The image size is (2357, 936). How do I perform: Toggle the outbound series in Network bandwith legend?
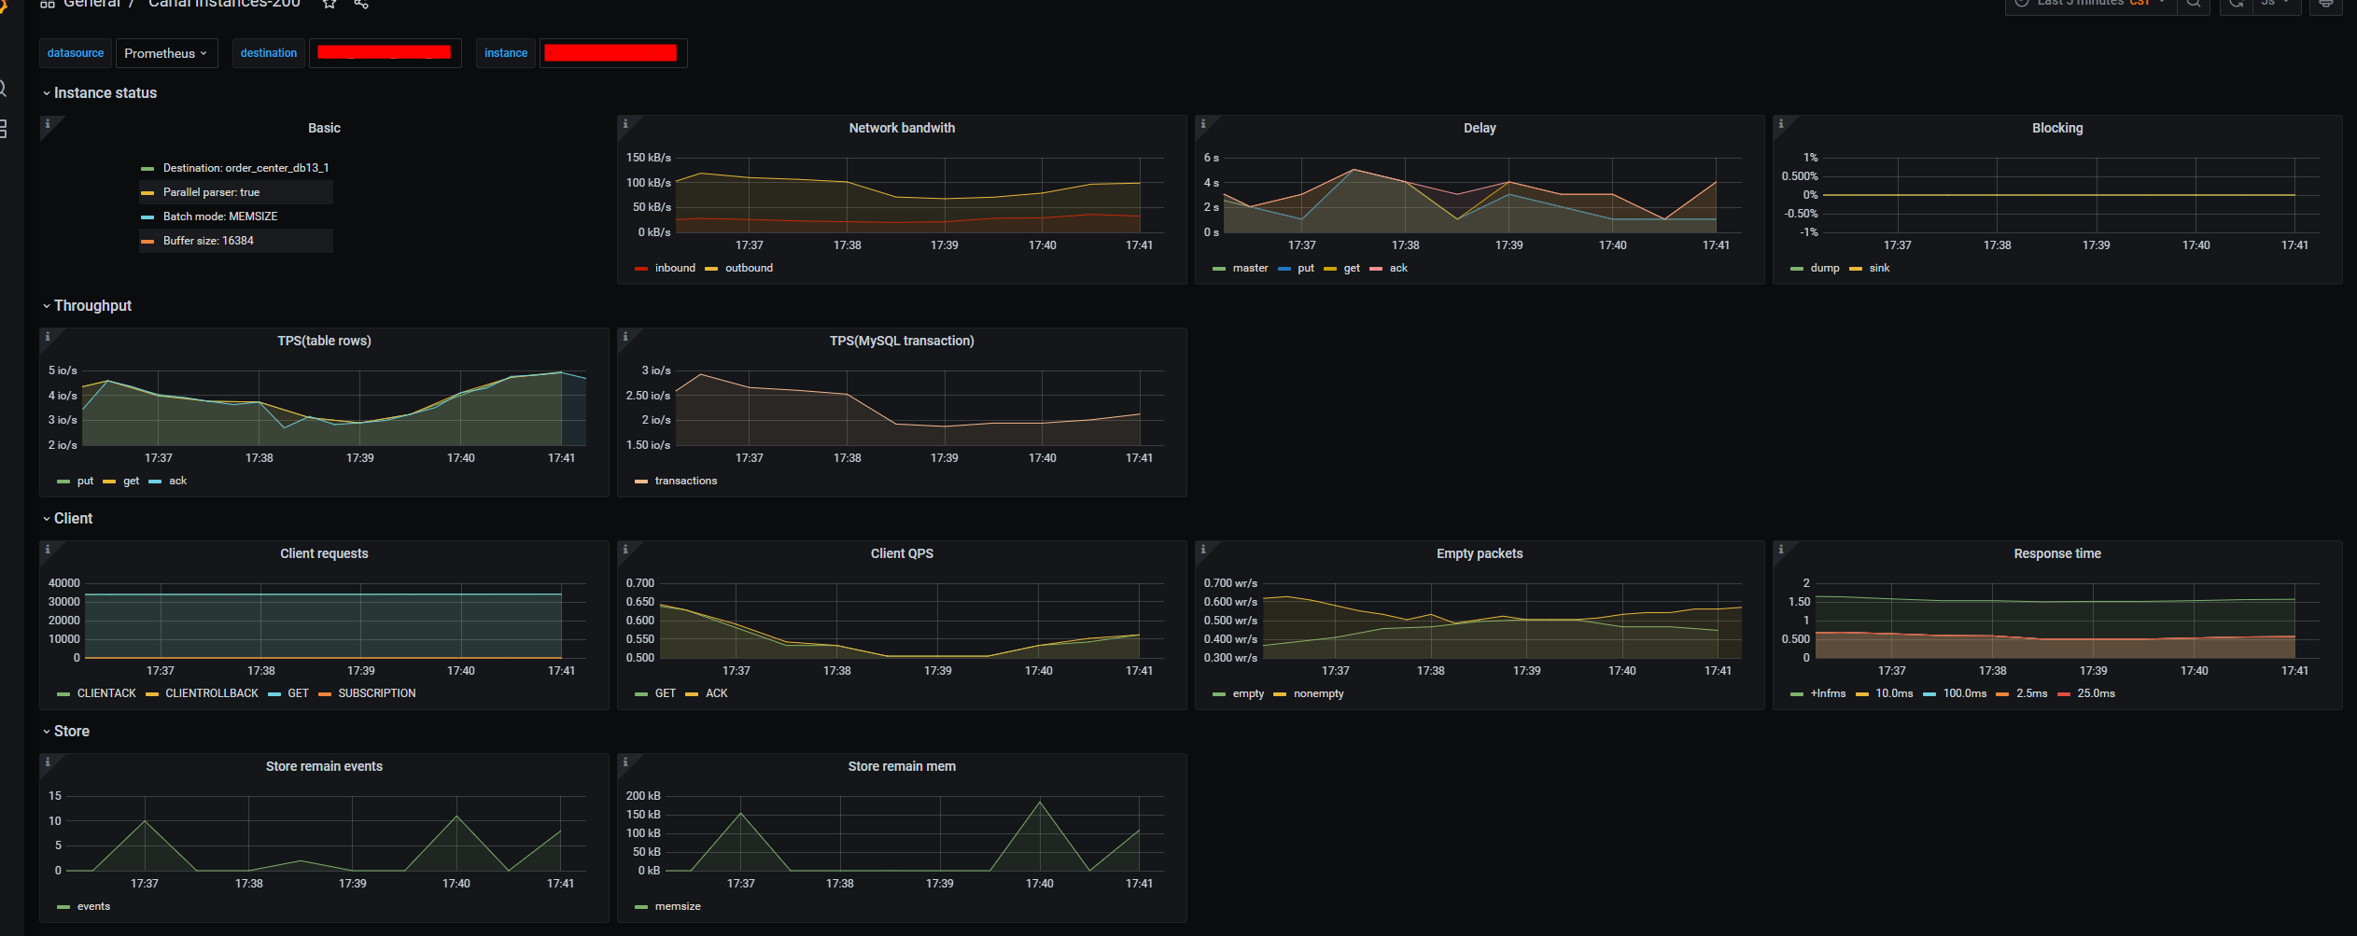pos(749,268)
